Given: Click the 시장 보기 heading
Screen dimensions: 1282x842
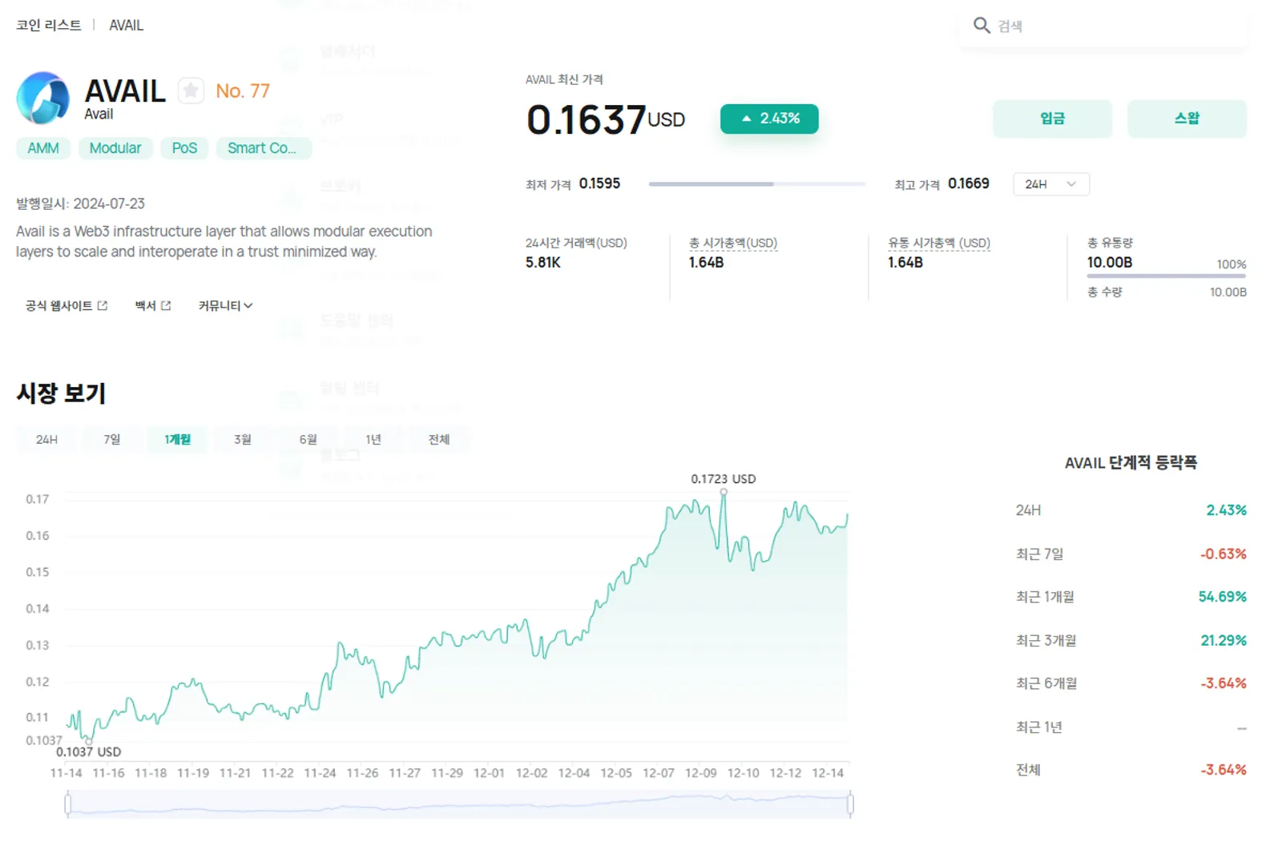Looking at the screenshot, I should pyautogui.click(x=61, y=393).
